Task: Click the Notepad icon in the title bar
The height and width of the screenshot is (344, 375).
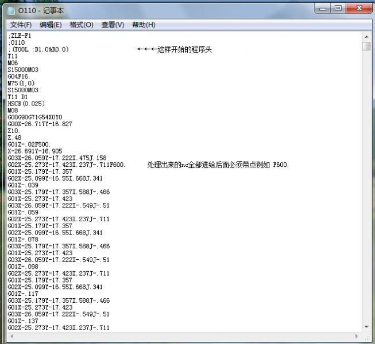Action: (x=11, y=10)
